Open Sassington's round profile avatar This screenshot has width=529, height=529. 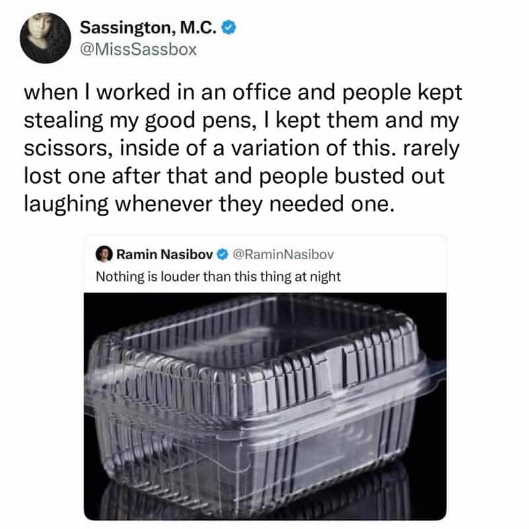coord(45,38)
